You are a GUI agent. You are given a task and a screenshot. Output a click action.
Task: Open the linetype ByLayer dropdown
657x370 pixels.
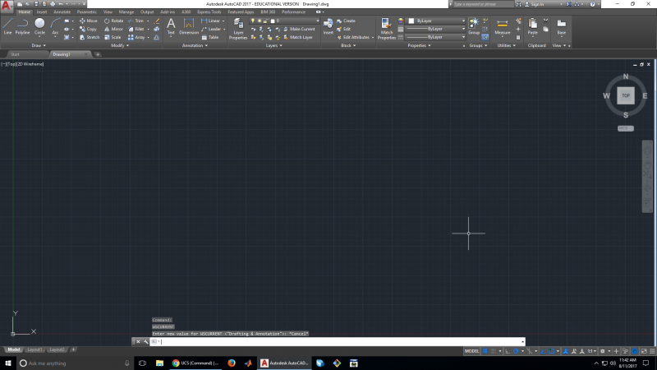(x=436, y=37)
